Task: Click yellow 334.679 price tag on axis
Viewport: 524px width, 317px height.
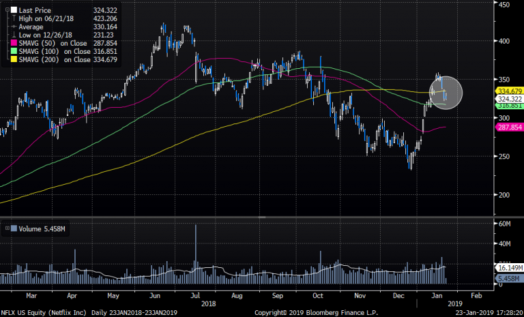Action: (509, 91)
